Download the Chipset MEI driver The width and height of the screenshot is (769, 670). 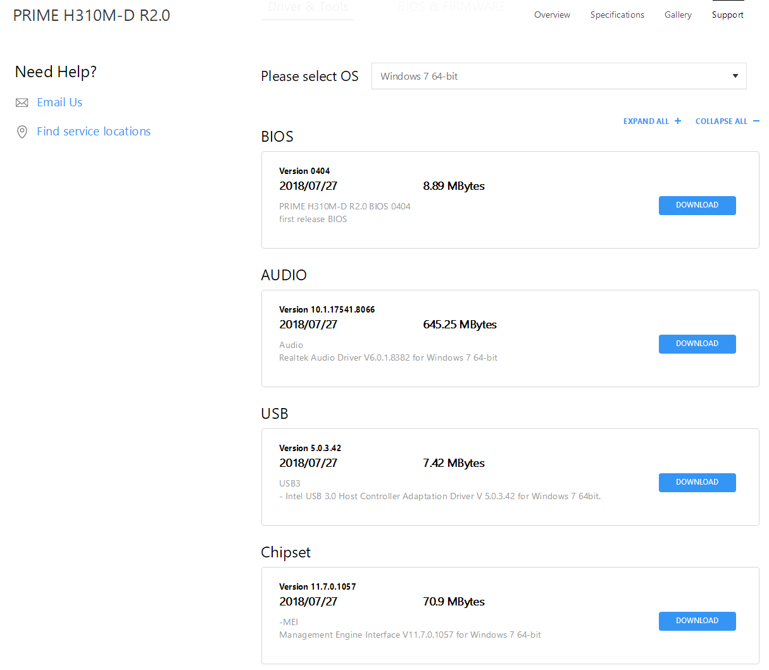[x=697, y=621]
